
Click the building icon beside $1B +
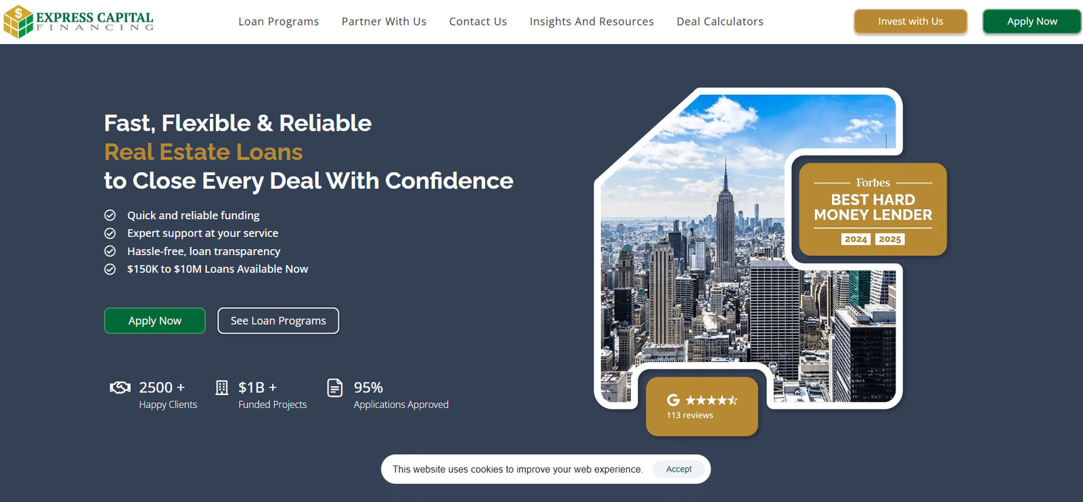[221, 388]
